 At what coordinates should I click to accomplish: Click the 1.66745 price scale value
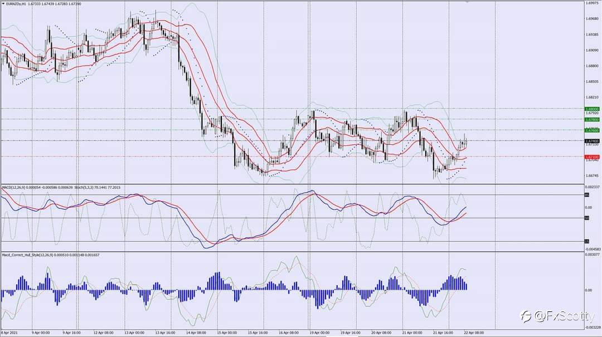(591, 176)
